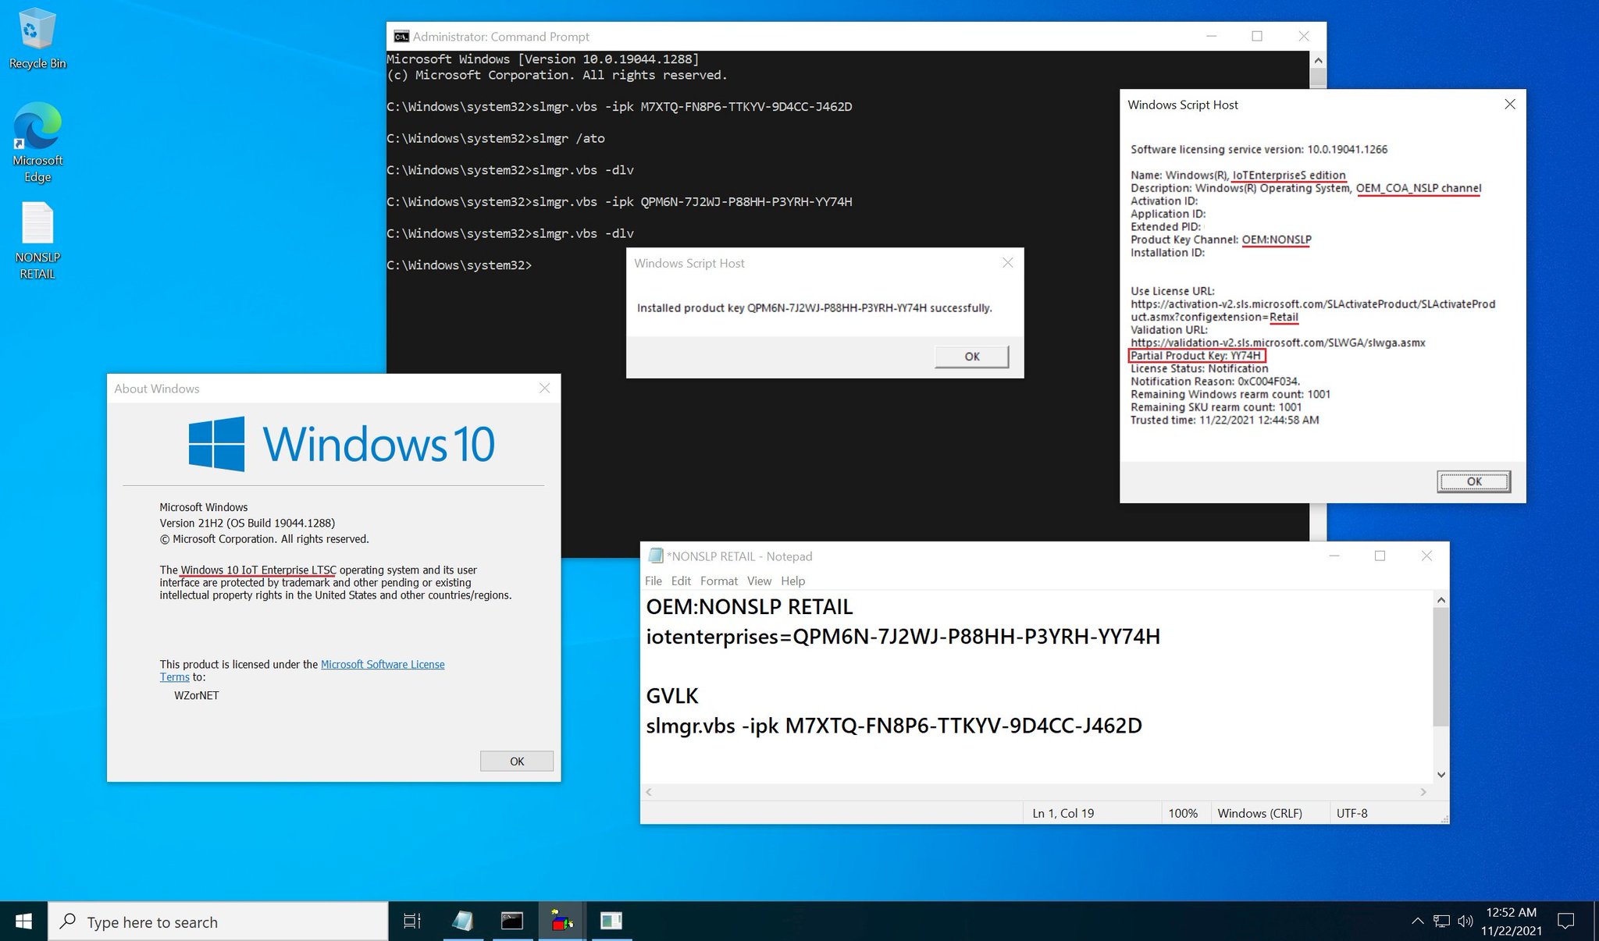Image resolution: width=1599 pixels, height=941 pixels.
Task: Click Notepad's vertical scrollbar down arrow
Action: tap(1441, 775)
